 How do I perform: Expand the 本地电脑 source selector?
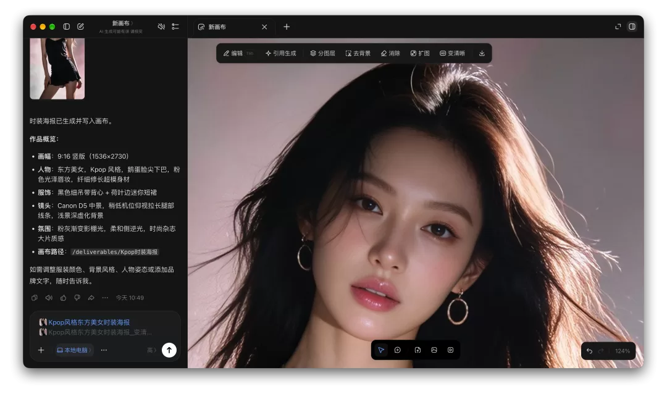[x=74, y=350]
